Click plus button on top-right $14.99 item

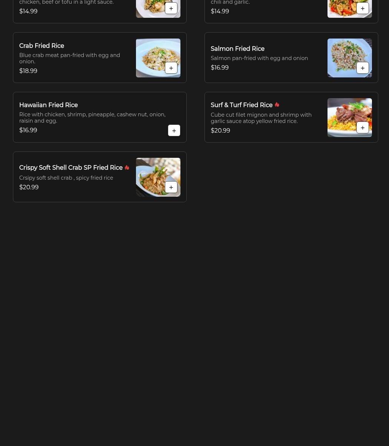(363, 9)
